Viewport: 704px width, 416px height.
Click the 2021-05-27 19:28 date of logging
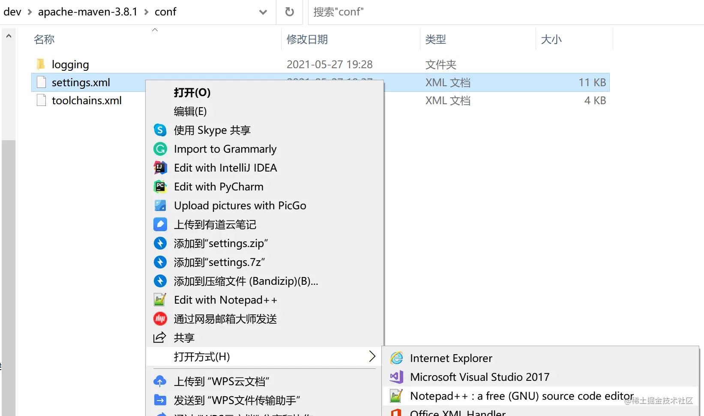(330, 64)
